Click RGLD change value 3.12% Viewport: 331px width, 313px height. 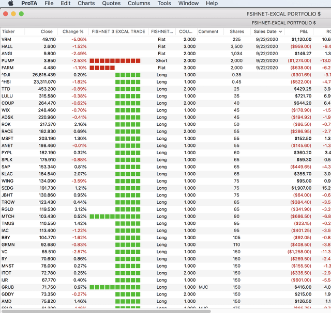point(81,209)
